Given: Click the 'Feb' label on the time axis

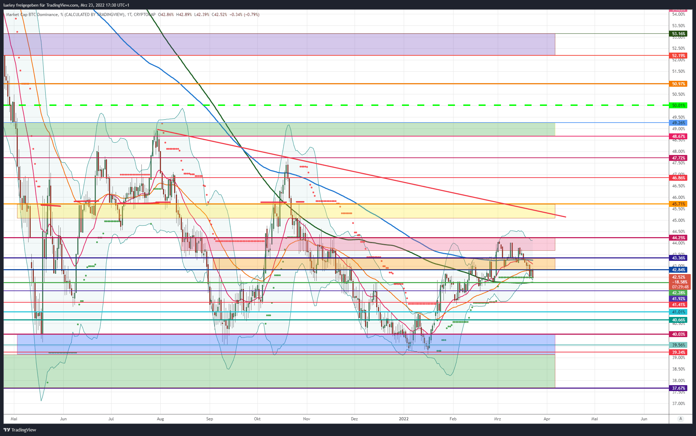Looking at the screenshot, I should click(453, 419).
